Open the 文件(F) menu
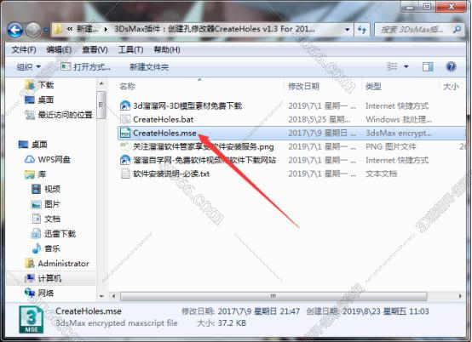This screenshot has height=342, width=472. pyautogui.click(x=24, y=49)
